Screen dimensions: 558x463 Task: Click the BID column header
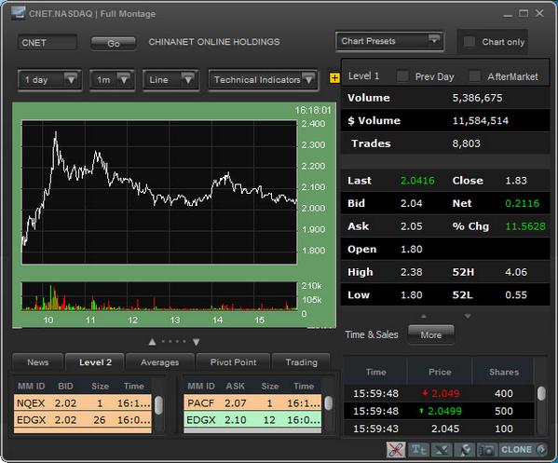(65, 386)
